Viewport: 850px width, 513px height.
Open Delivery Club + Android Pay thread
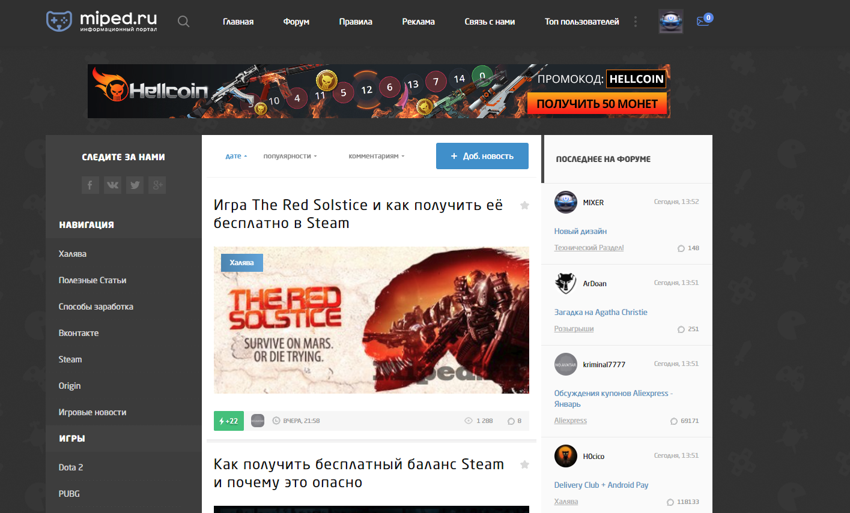coord(601,485)
